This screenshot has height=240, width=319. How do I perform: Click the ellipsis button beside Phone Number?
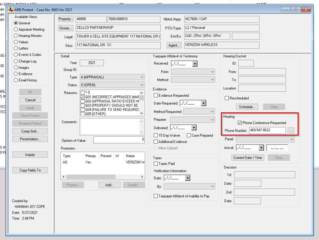pyautogui.click(x=291, y=131)
